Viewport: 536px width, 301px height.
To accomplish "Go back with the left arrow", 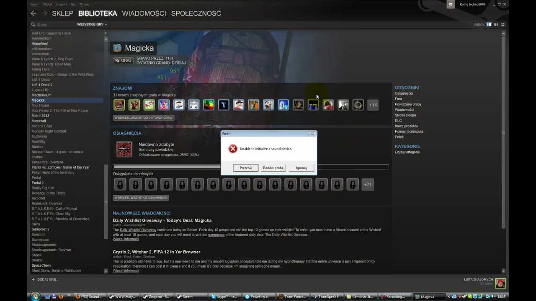I will click(x=33, y=13).
